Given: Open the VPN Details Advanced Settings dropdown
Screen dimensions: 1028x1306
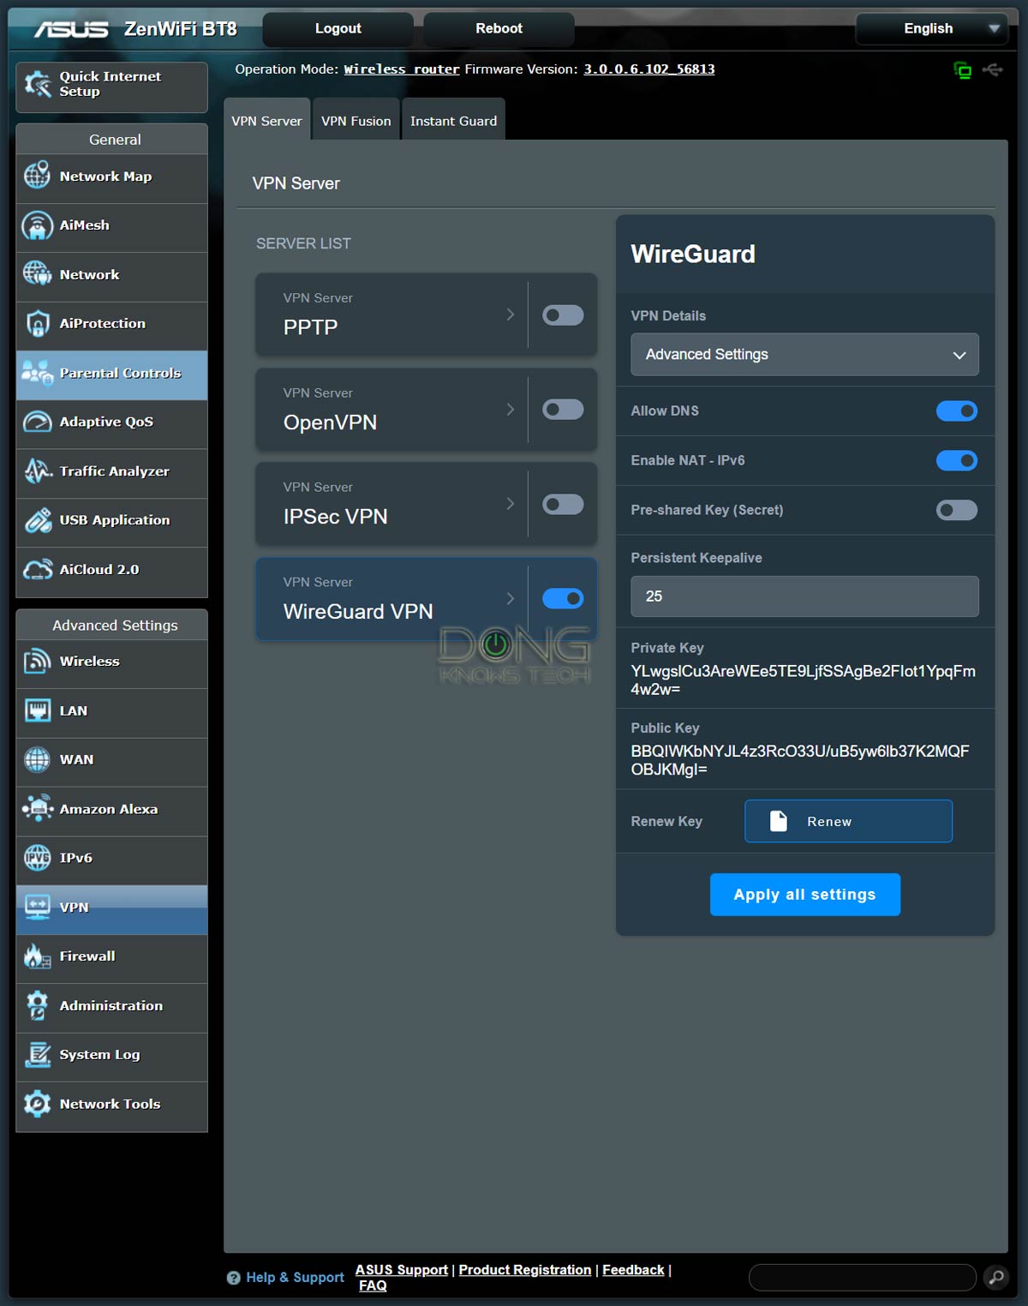Looking at the screenshot, I should 804,355.
